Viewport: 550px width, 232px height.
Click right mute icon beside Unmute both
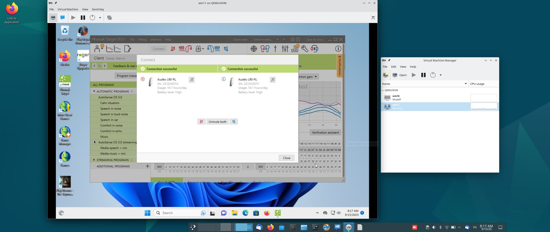point(201,121)
